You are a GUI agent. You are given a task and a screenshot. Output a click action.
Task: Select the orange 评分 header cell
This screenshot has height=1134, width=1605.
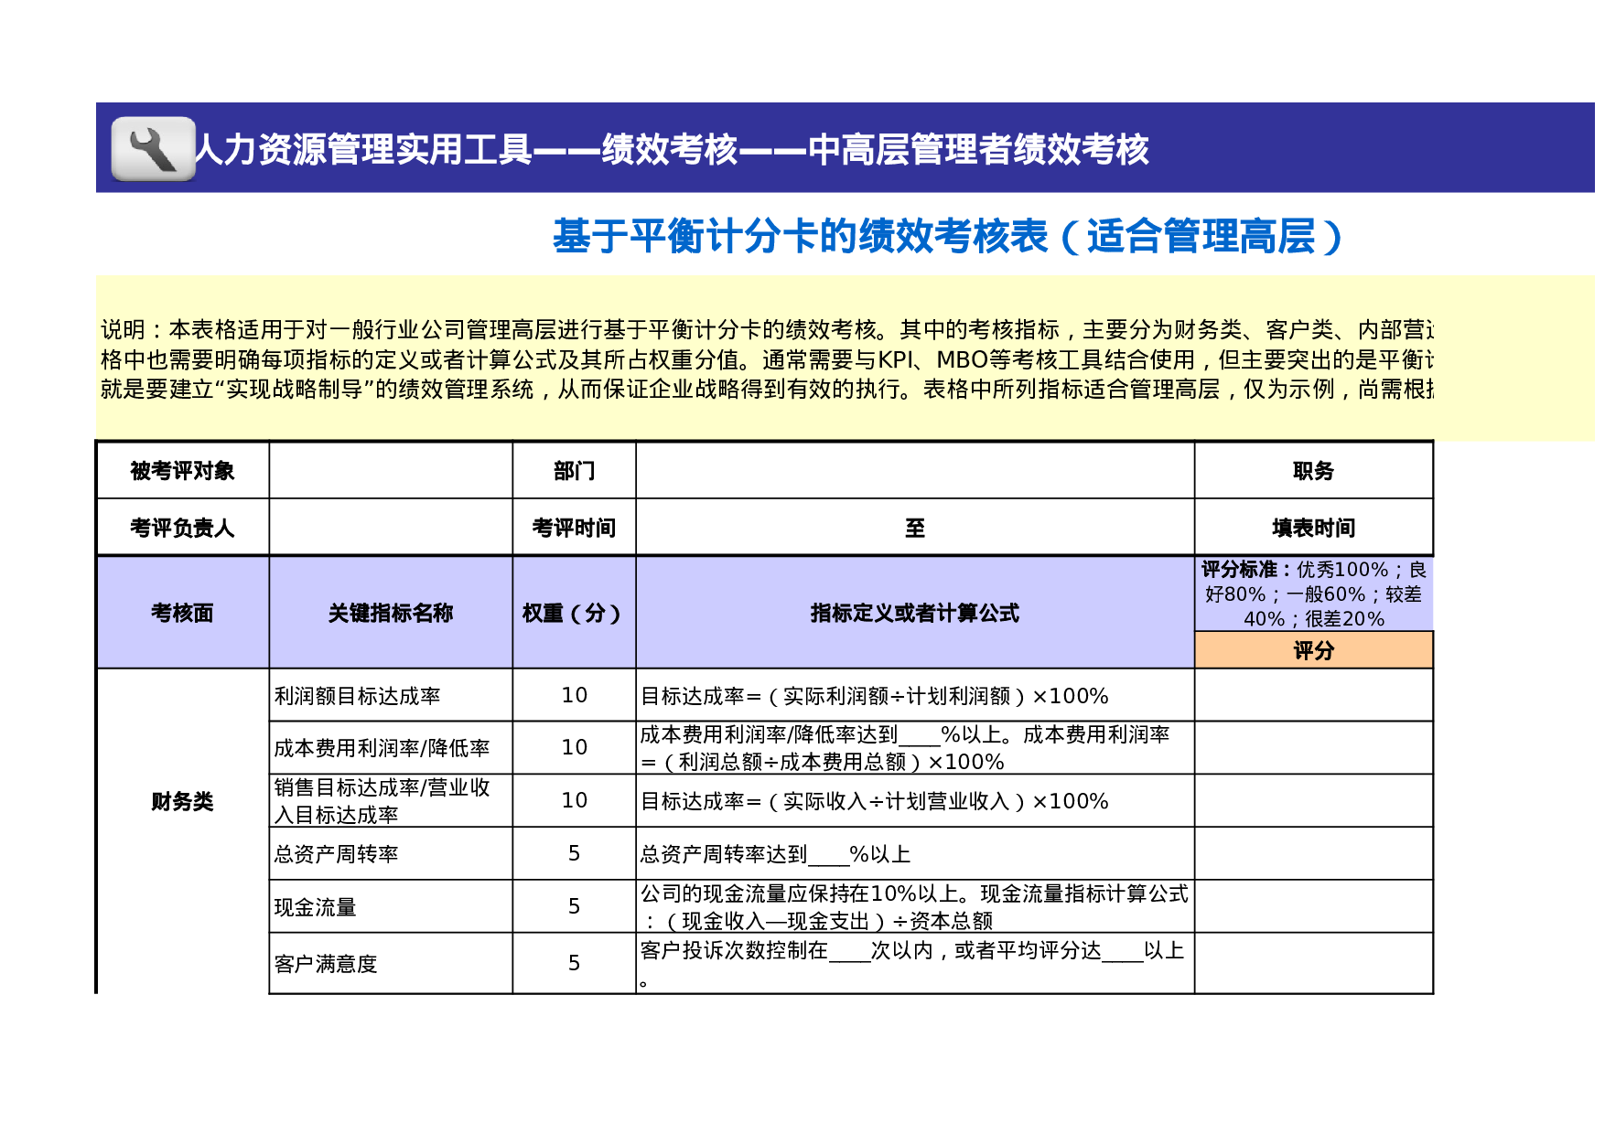point(1315,651)
